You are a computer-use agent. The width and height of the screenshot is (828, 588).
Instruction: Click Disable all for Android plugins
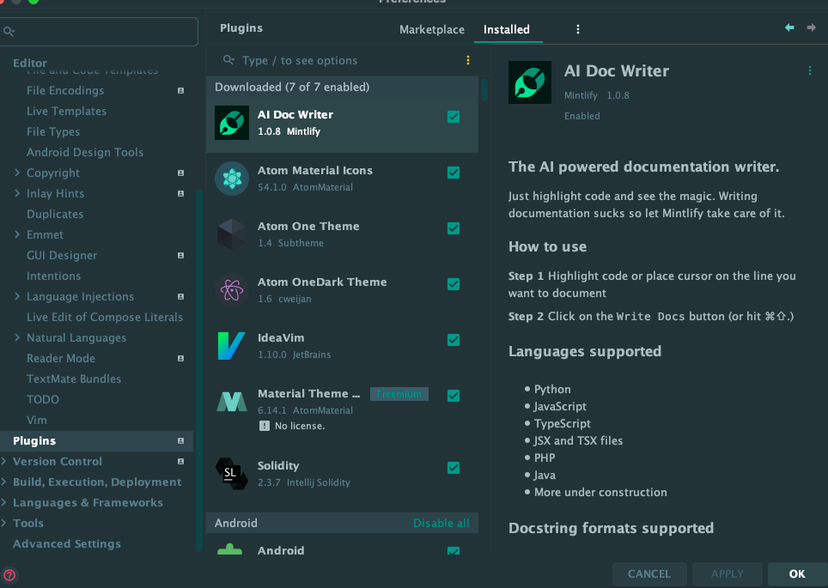441,523
